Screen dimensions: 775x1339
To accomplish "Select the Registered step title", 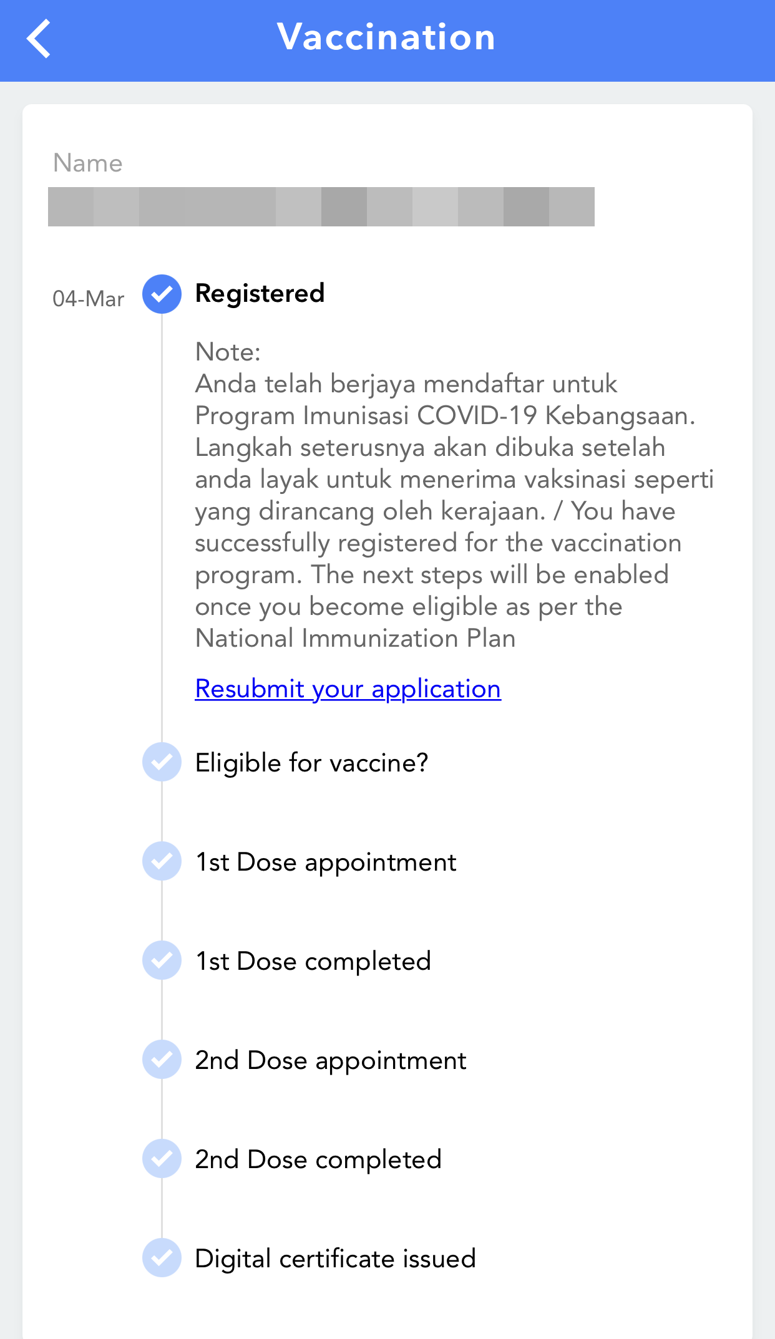I will pos(260,294).
